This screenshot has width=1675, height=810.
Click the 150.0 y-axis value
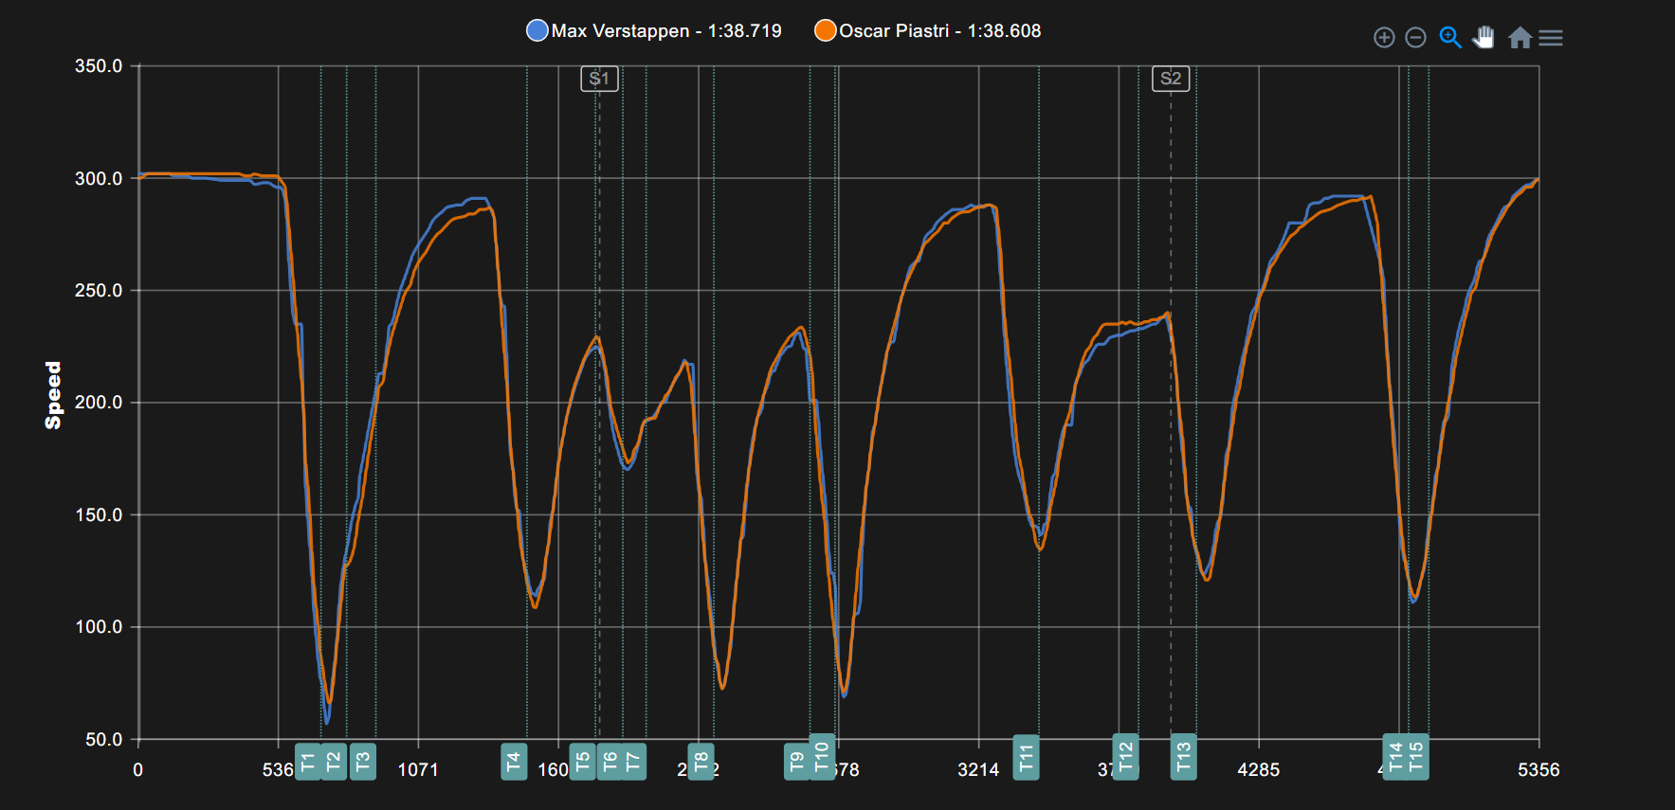point(99,515)
